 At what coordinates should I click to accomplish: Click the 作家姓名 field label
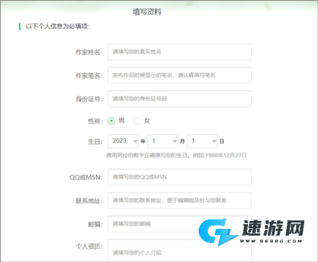pyautogui.click(x=89, y=52)
